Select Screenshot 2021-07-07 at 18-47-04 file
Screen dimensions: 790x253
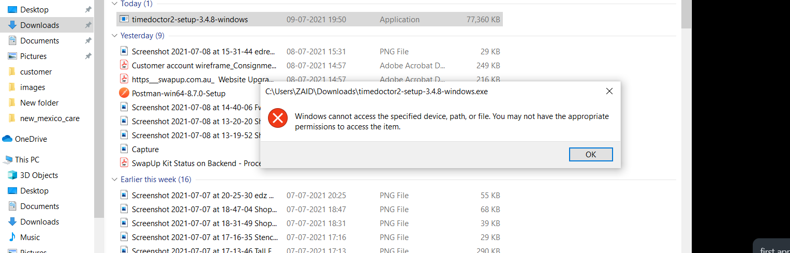[x=204, y=210]
